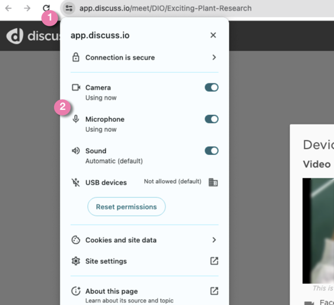Open the Cookies and site data entry
The width and height of the screenshot is (334, 305).
(x=144, y=240)
